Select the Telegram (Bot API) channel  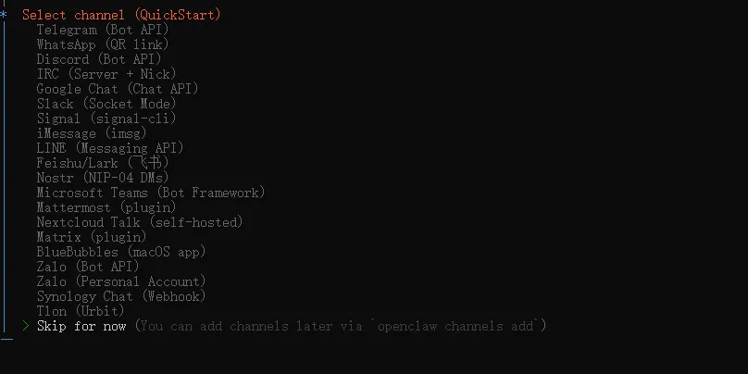[x=103, y=30]
